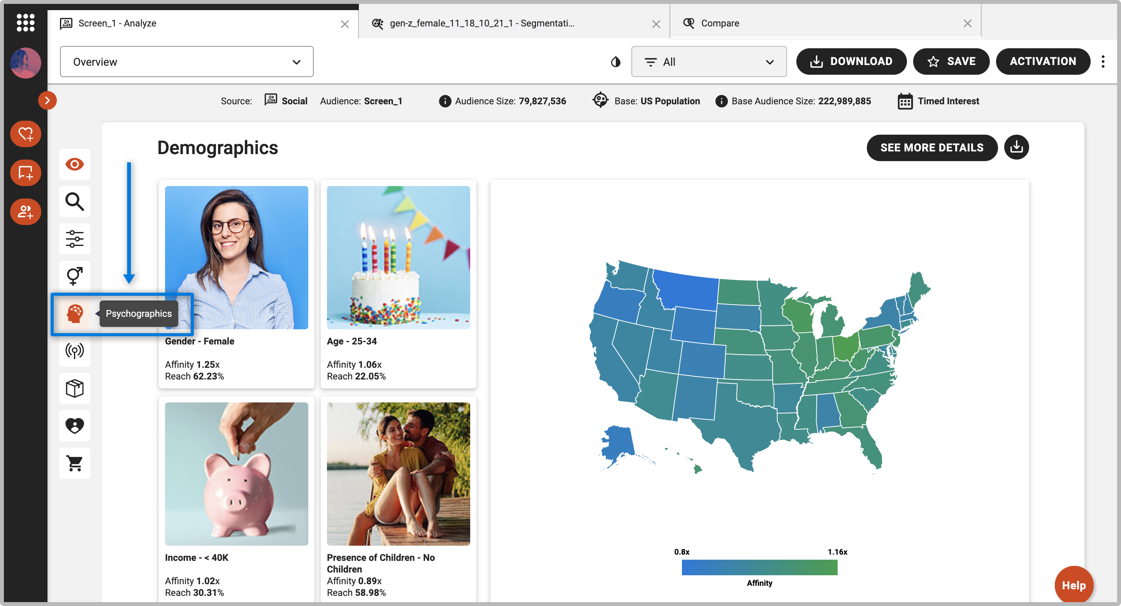The width and height of the screenshot is (1121, 606).
Task: Click the Psychographics head icon
Action: pos(74,313)
